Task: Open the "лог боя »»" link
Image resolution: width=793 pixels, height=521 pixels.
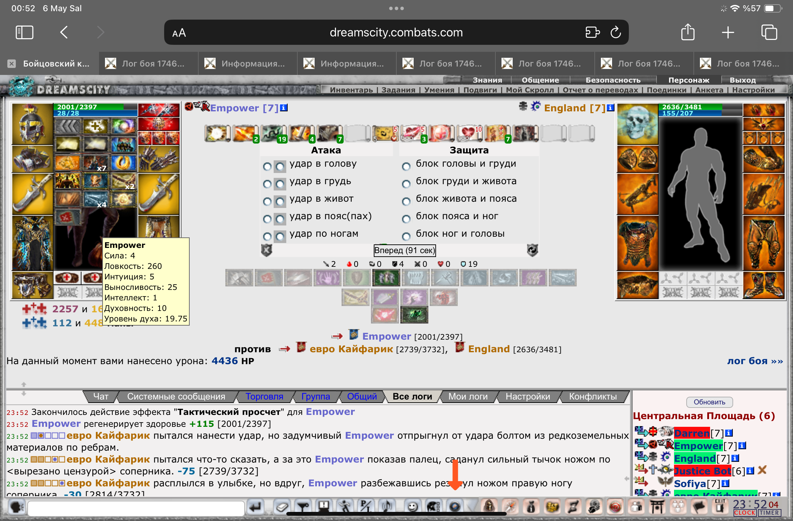Action: click(755, 361)
